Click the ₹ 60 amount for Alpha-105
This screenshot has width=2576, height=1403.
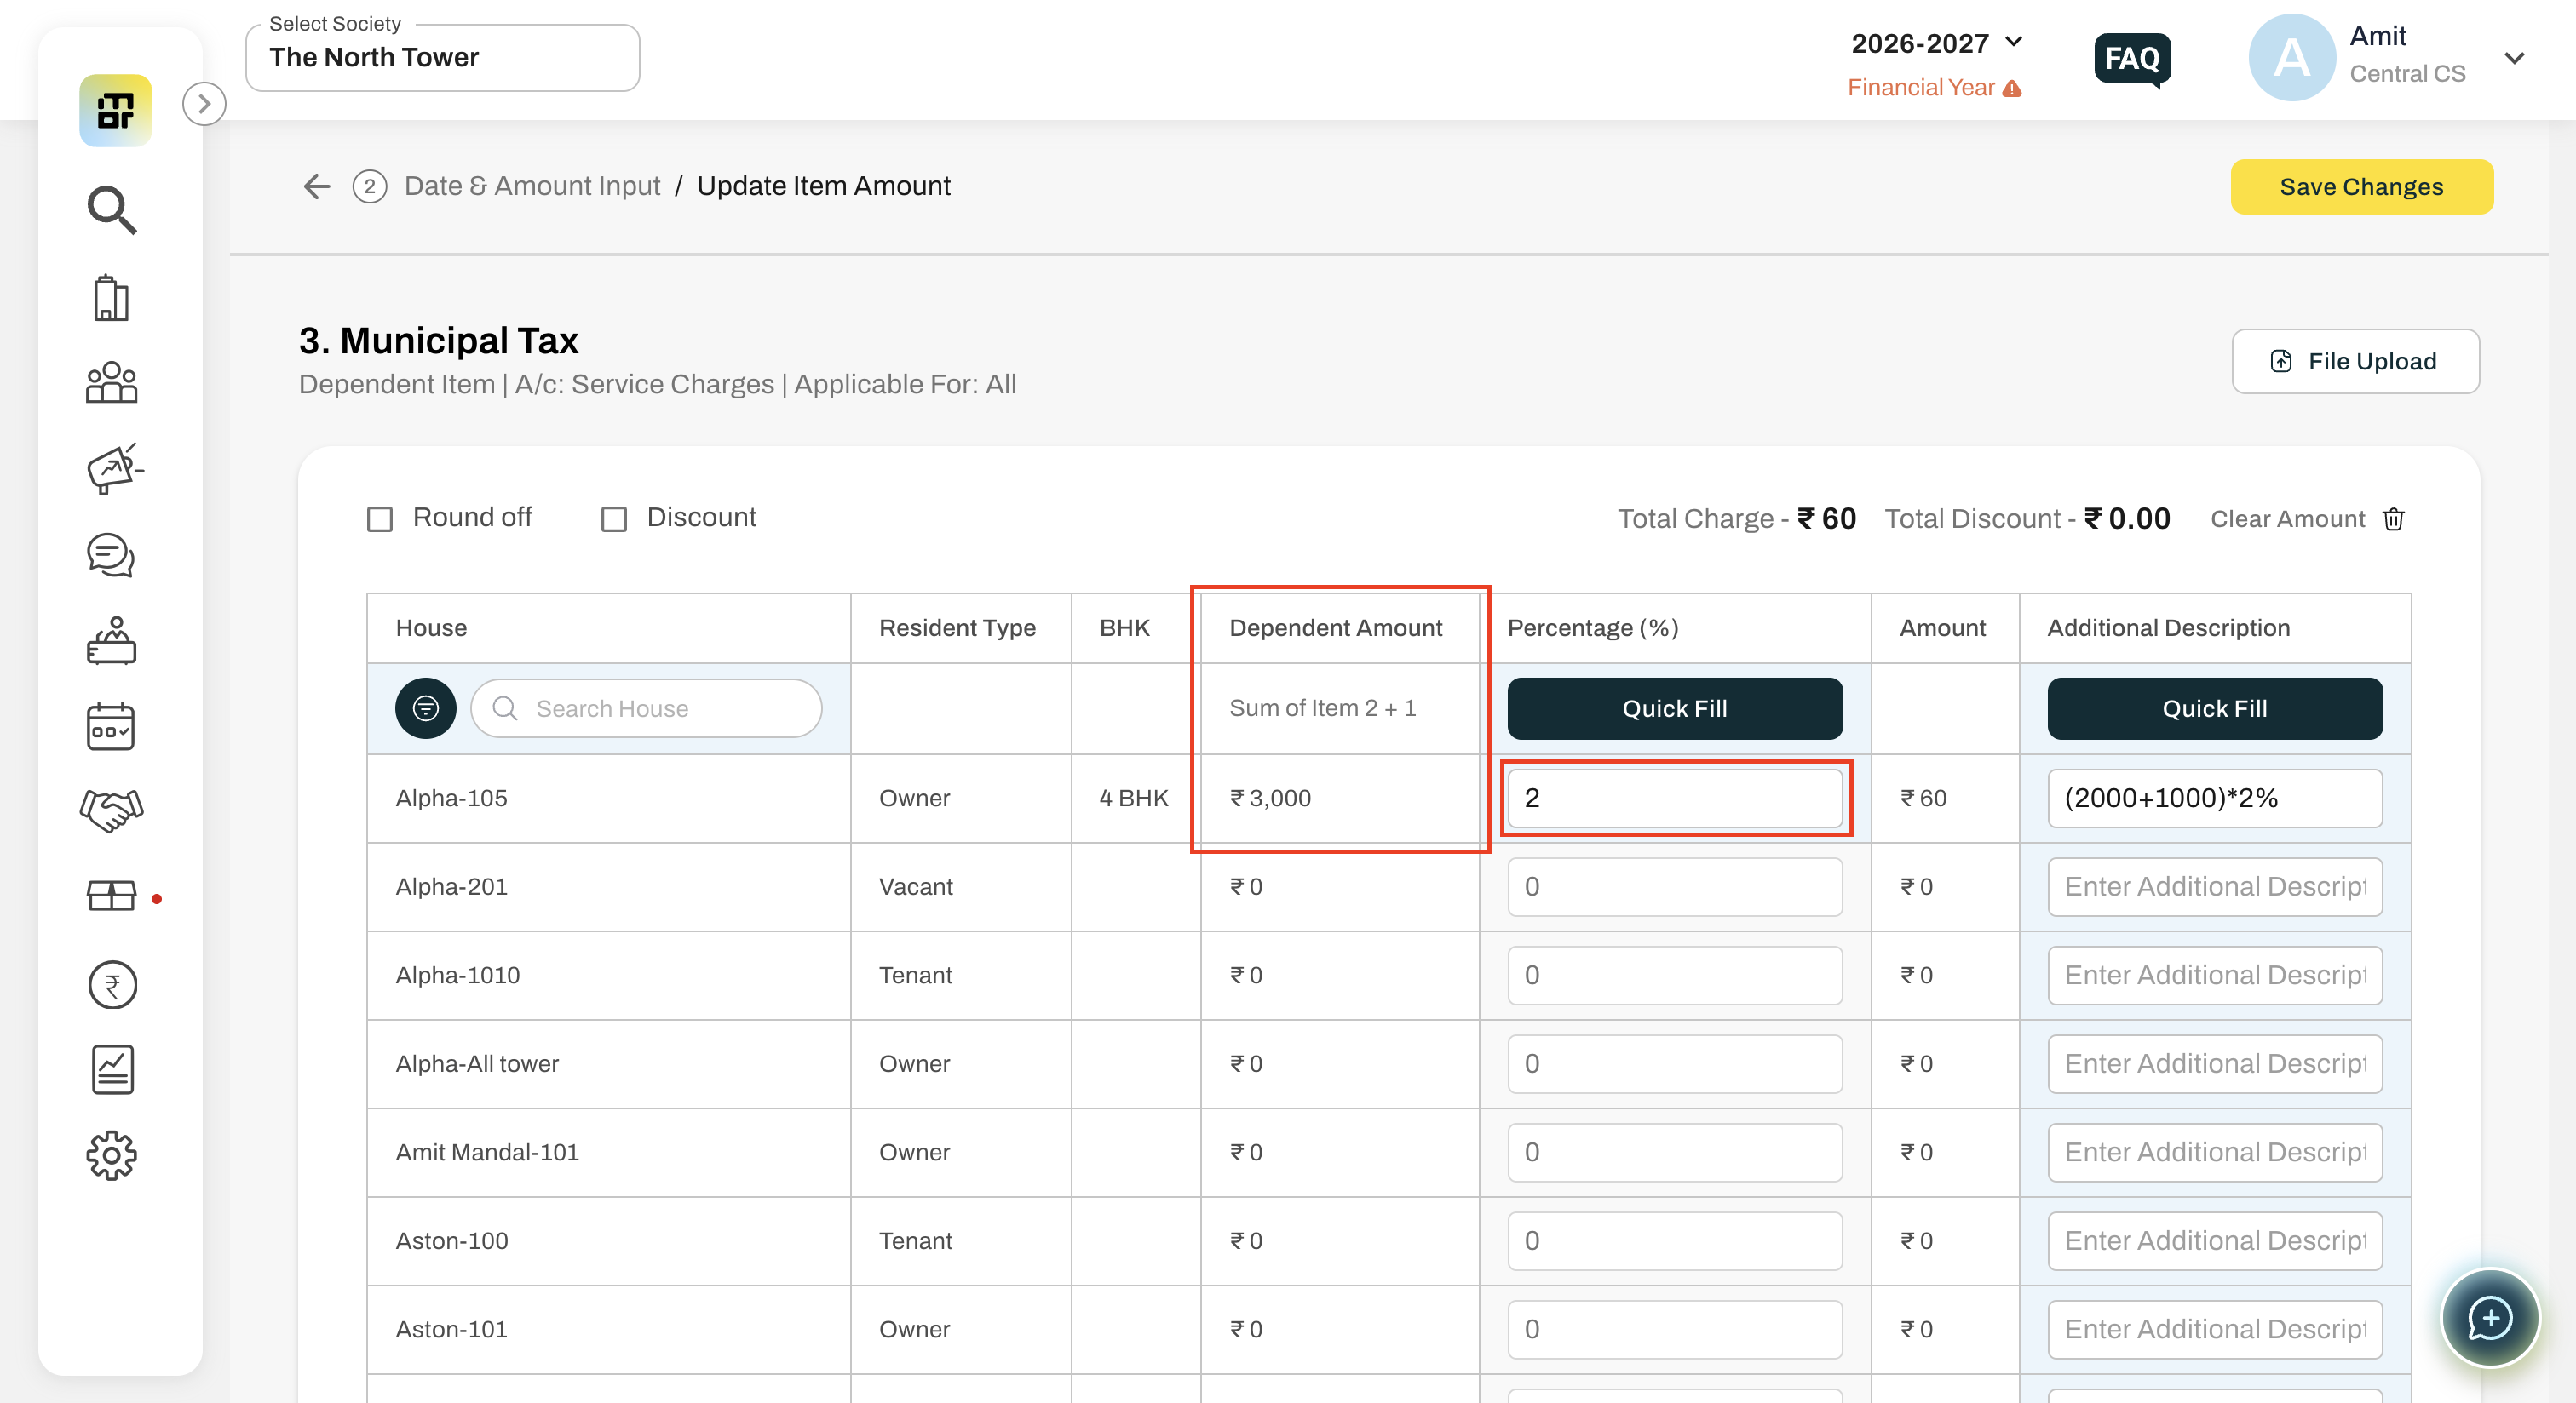(x=1923, y=799)
